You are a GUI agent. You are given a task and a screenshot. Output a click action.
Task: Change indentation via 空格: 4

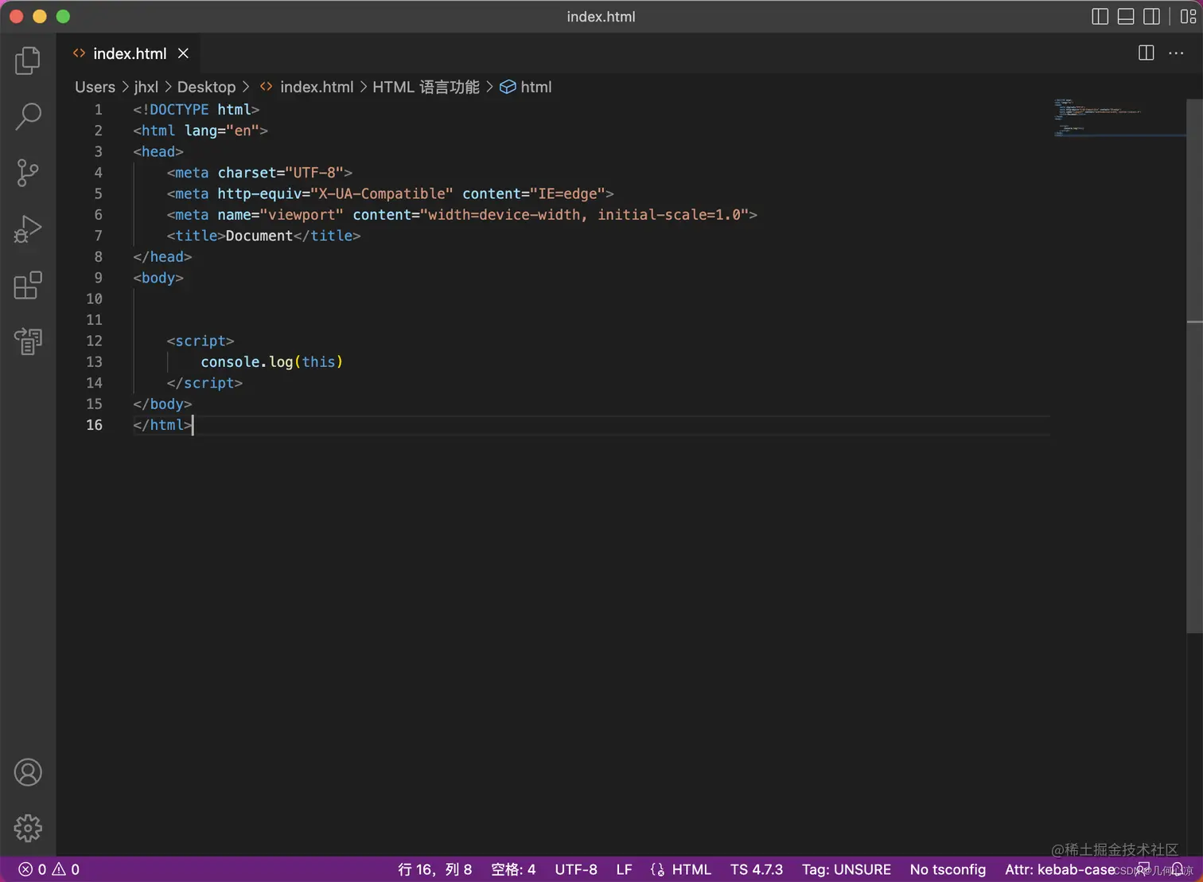[513, 869]
